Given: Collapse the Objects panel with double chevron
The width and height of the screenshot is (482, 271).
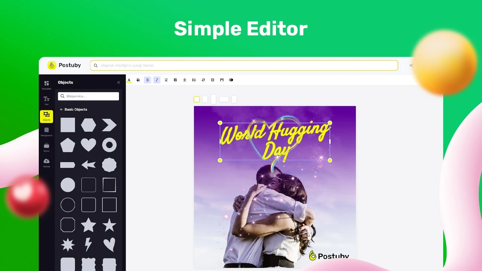Looking at the screenshot, I should 119,82.
